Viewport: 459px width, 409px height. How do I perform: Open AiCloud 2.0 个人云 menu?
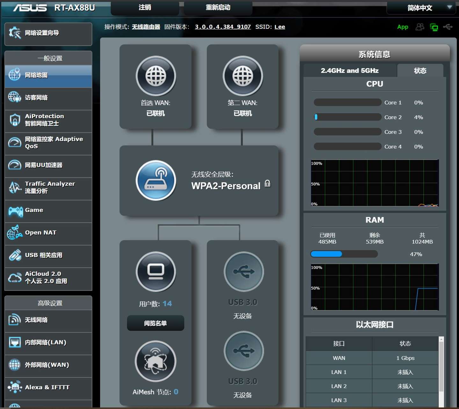48,279
